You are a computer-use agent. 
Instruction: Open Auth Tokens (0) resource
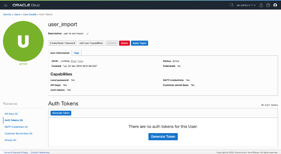tap(14, 120)
